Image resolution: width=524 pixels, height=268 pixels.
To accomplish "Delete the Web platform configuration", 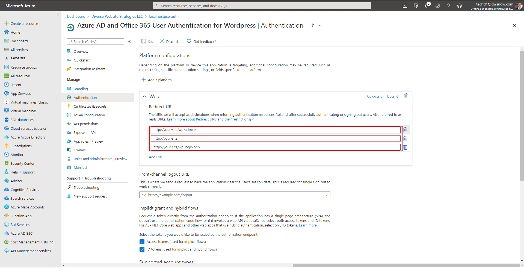I will pyautogui.click(x=406, y=96).
